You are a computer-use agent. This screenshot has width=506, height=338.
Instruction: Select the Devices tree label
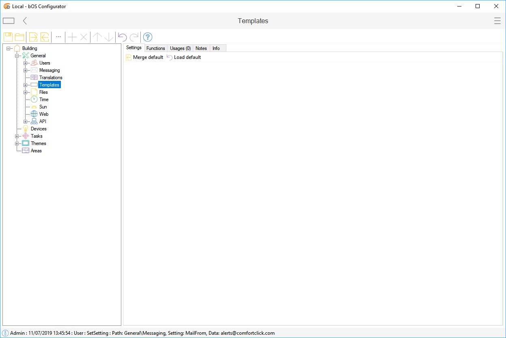[x=39, y=129]
